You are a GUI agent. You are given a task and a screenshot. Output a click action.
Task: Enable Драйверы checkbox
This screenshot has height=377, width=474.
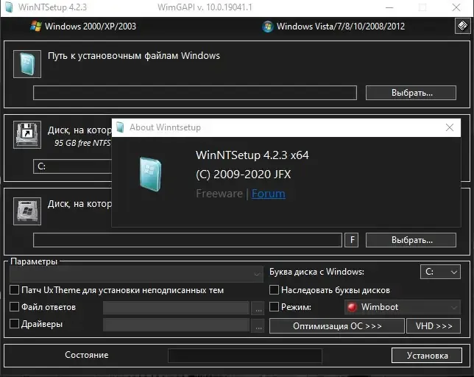pos(14,323)
